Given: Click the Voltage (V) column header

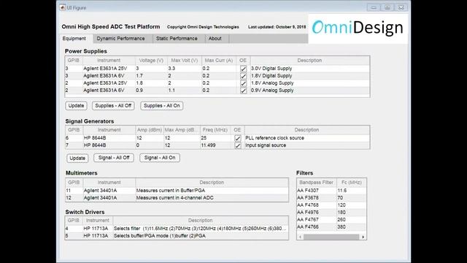Looking at the screenshot, I should (x=151, y=60).
